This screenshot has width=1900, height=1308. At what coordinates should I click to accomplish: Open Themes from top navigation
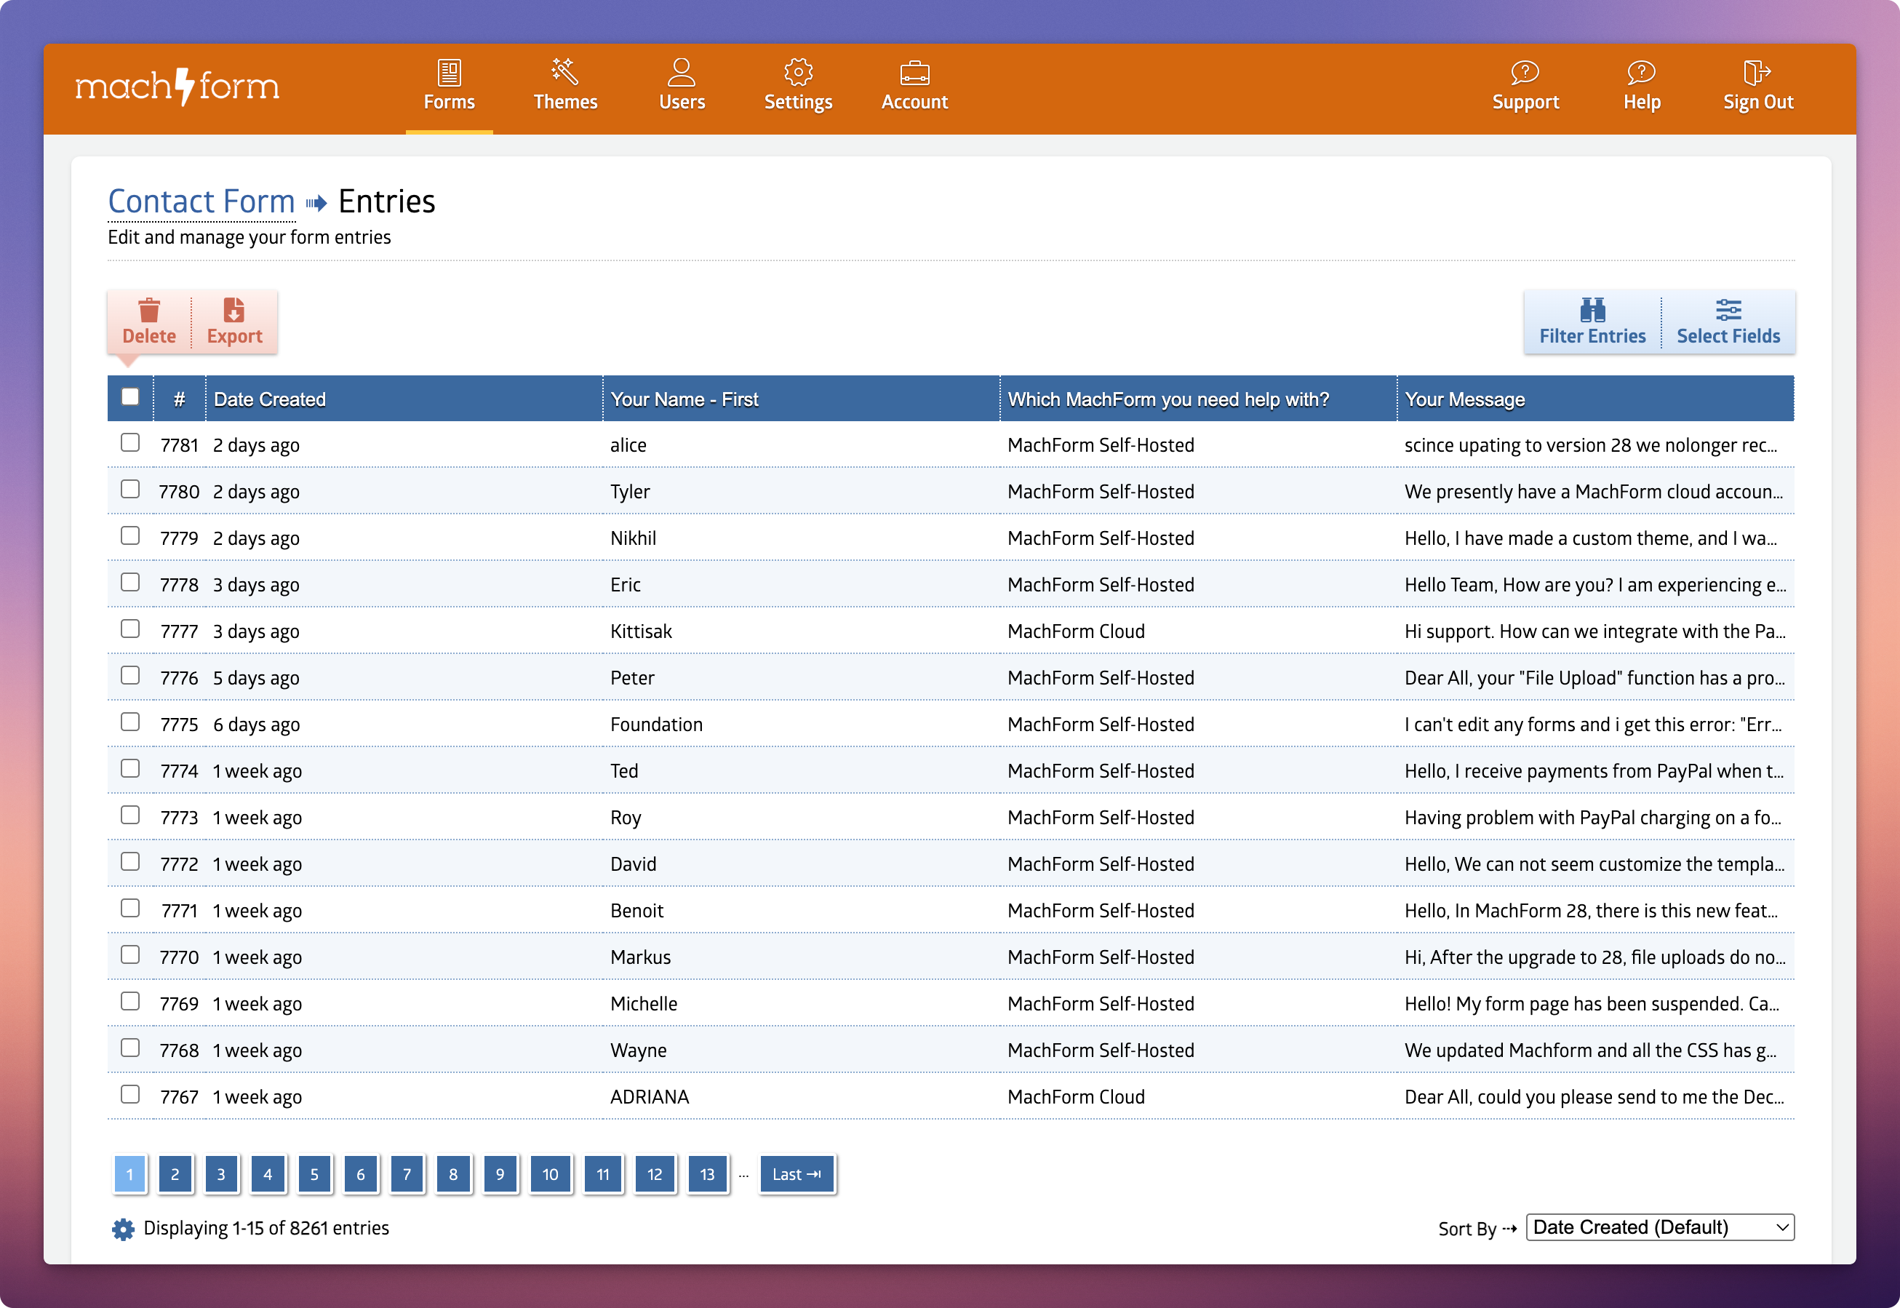[x=565, y=85]
